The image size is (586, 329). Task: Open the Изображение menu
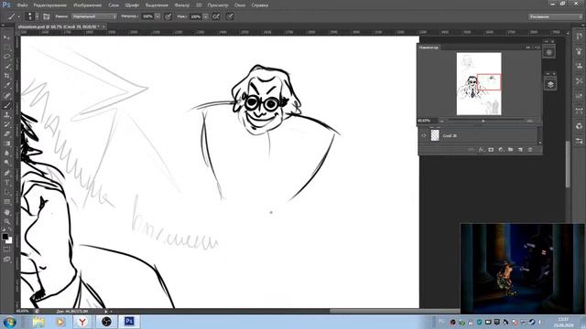(x=88, y=5)
